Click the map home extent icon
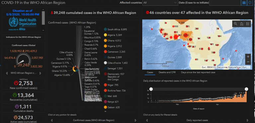Viewport: 255px width, 123px height. [242, 24]
